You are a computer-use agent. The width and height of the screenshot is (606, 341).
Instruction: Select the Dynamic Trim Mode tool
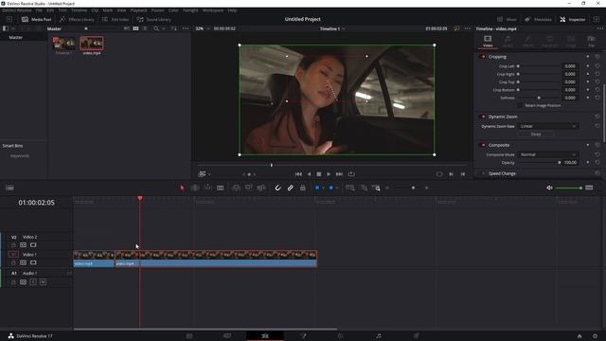[208, 188]
